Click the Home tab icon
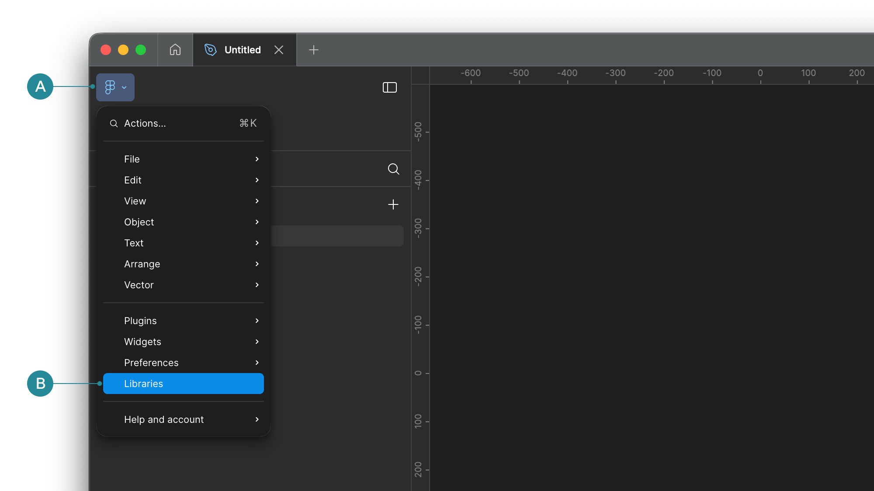874x491 pixels. coord(175,50)
